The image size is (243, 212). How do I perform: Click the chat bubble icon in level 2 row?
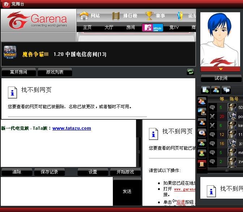tap(212, 162)
